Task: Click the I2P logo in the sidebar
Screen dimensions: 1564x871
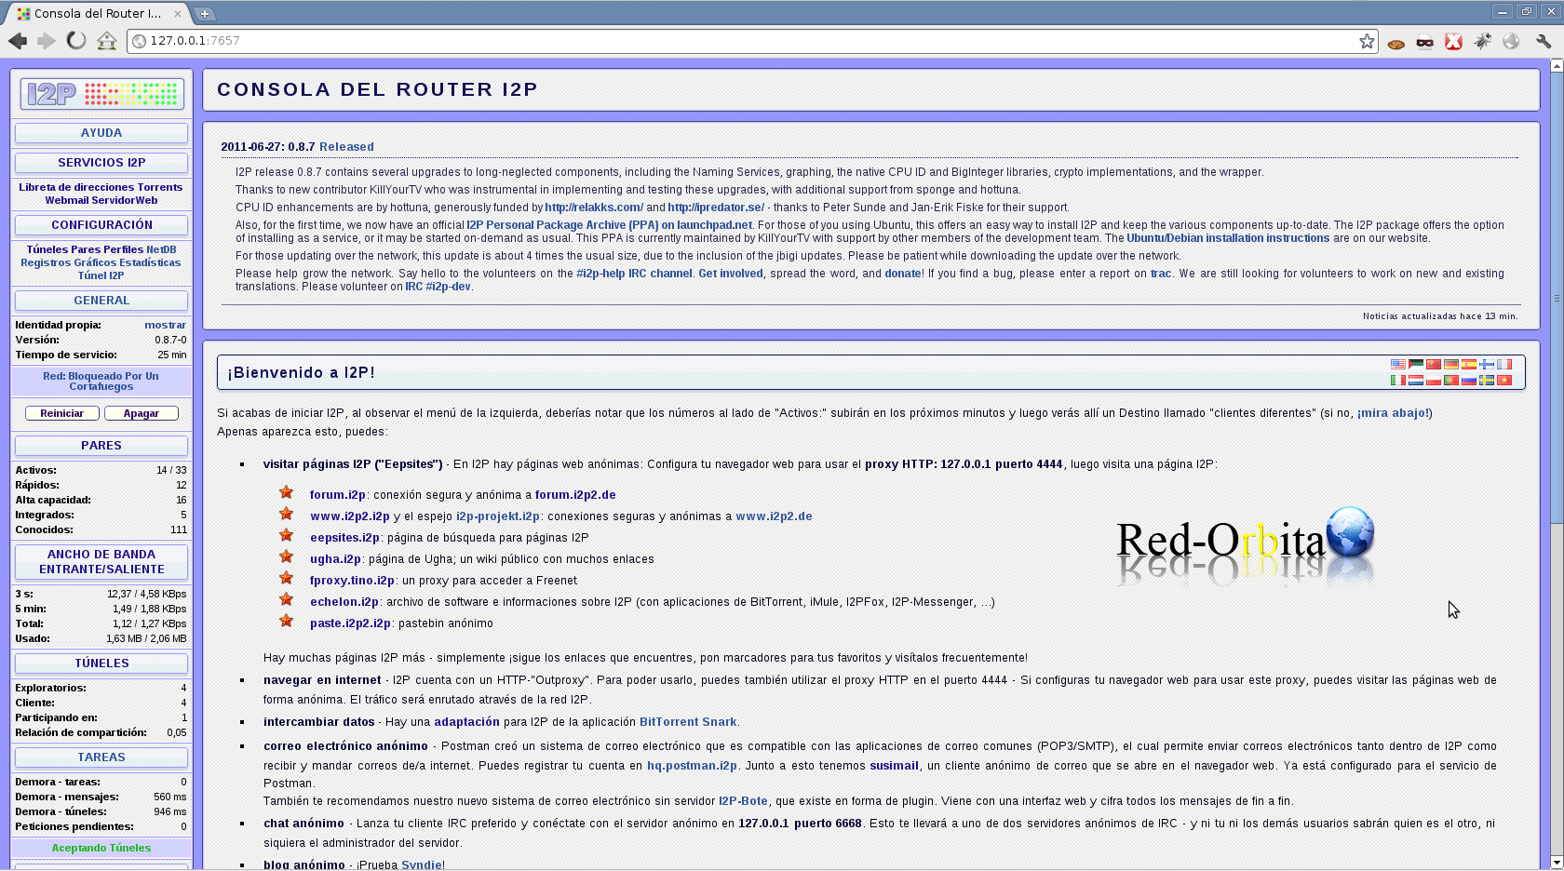Action: (x=101, y=94)
